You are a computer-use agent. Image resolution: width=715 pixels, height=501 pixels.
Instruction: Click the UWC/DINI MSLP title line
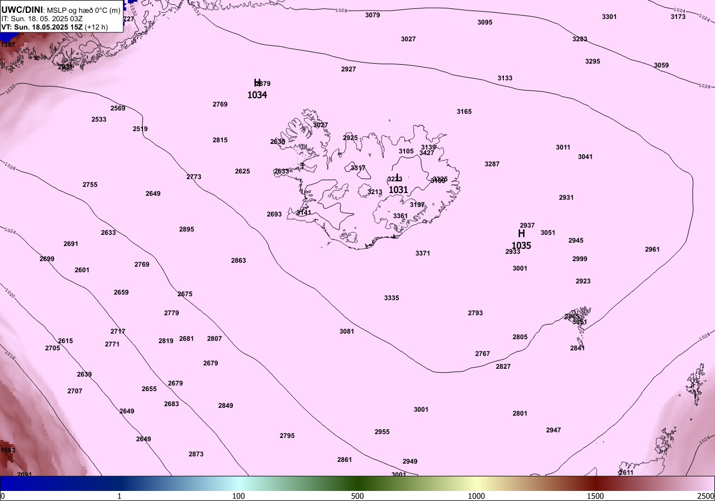61,9
